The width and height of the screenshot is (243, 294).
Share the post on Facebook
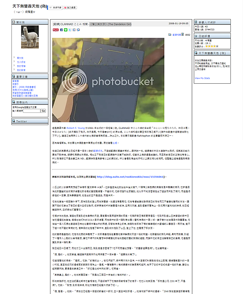pyautogui.click(x=61, y=30)
